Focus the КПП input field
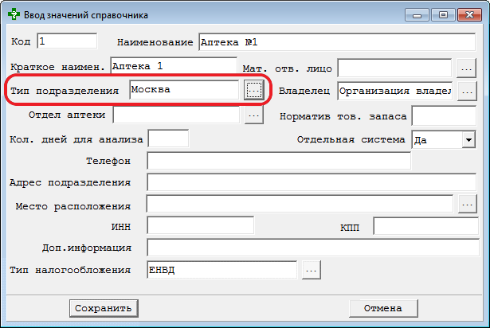This screenshot has height=328, width=490. point(426,226)
